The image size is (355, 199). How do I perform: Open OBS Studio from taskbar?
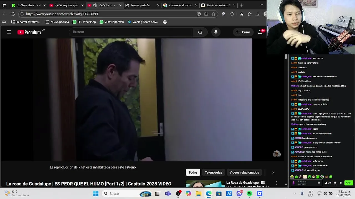coord(178,194)
